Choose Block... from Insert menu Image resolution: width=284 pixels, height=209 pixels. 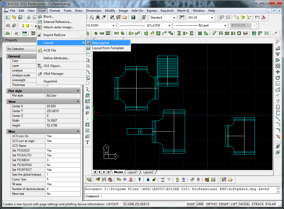pyautogui.click(x=61, y=17)
